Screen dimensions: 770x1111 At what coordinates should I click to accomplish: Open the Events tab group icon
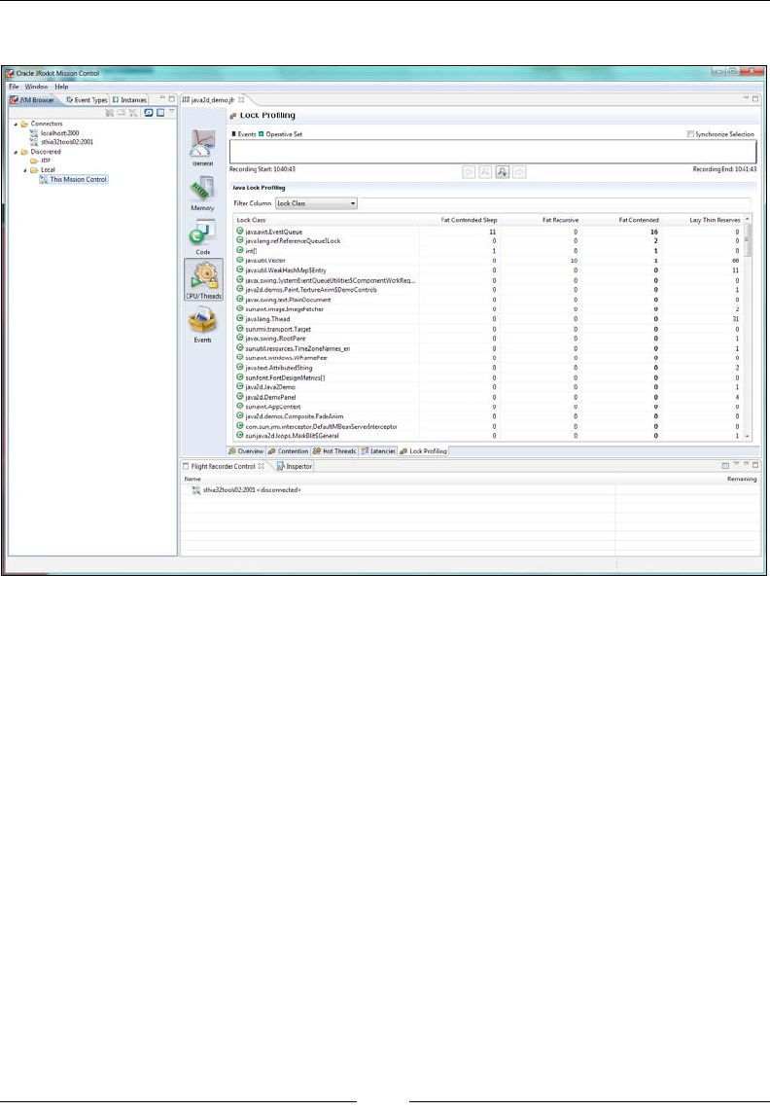[x=202, y=321]
